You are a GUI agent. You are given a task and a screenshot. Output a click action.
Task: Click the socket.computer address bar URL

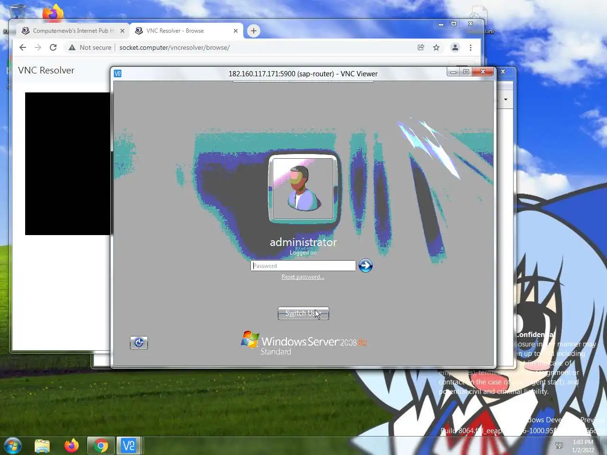pos(175,47)
